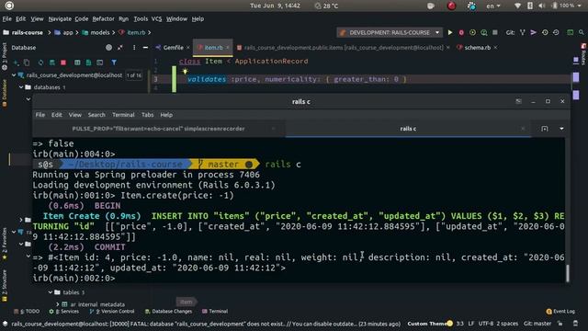Filter database objects with funnel icon
The image size is (588, 331).
114,63
